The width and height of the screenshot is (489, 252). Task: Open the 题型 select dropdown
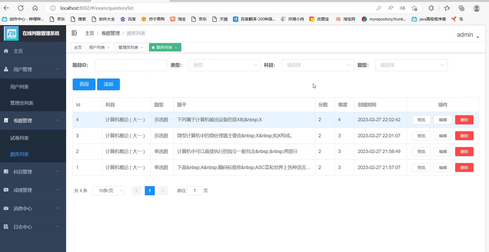click(x=411, y=65)
